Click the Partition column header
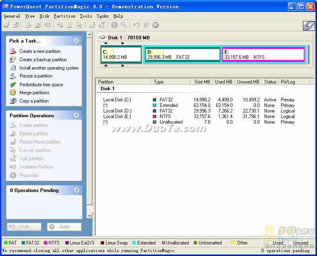This screenshot has width=317, height=256. (124, 82)
